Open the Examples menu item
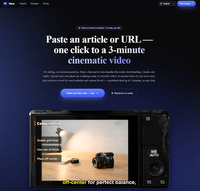 click(x=34, y=3)
